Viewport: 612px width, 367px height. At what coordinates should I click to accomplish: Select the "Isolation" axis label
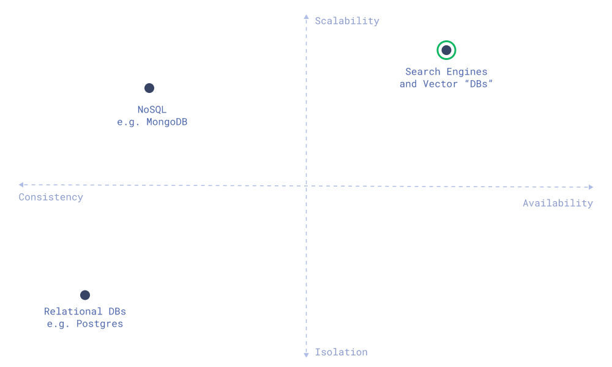point(341,352)
